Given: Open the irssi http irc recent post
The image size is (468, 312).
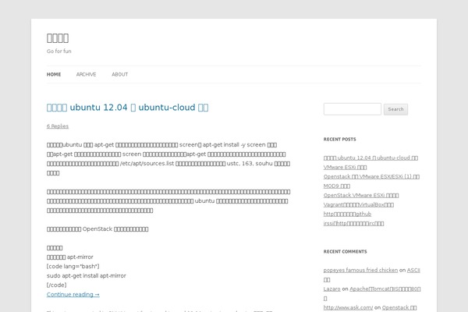Looking at the screenshot, I should coord(353,223).
